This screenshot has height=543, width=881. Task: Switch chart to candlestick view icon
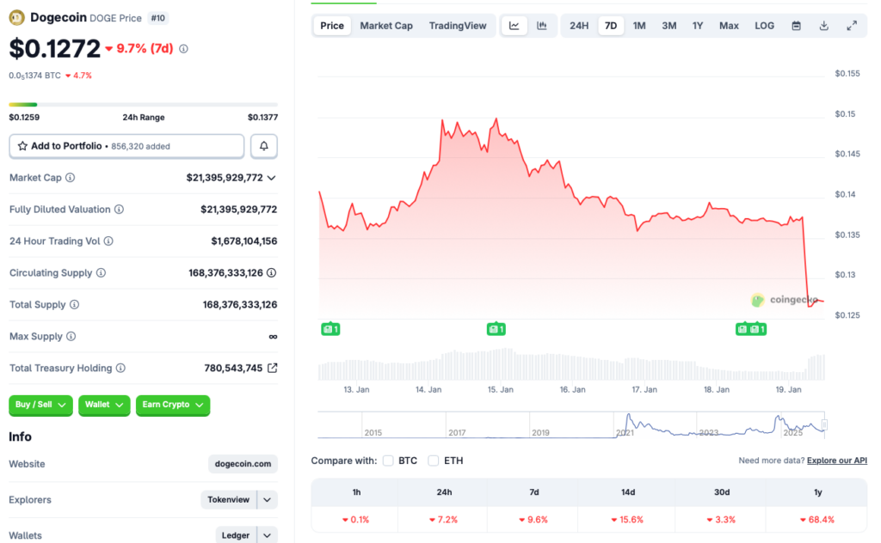pos(542,25)
